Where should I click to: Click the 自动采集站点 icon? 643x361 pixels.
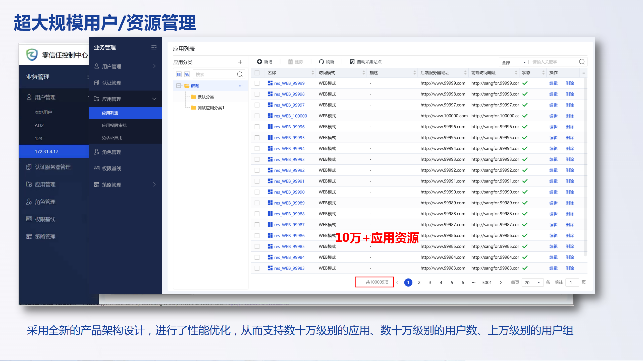[352, 62]
